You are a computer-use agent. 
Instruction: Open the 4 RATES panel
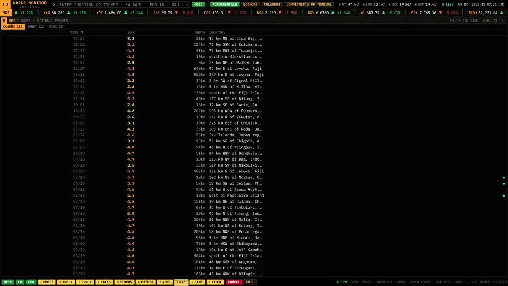[x=104, y=282]
